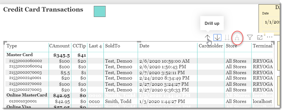The width and height of the screenshot is (284, 112).
Task: Select transaction 21532002060002 row
Action: tap(139, 61)
